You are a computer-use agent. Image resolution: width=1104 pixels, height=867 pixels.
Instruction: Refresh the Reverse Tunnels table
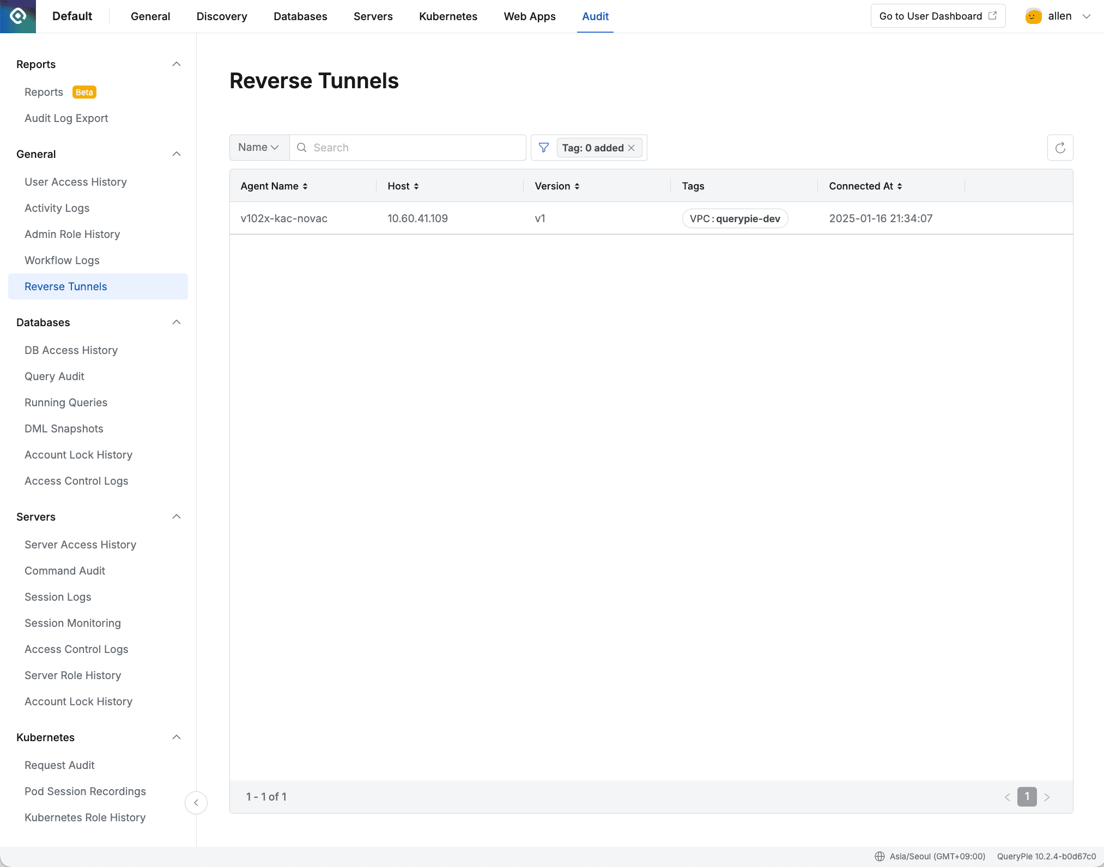coord(1060,147)
